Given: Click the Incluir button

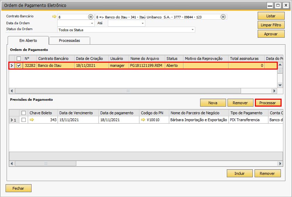Looking at the screenshot, I should pos(240,173).
